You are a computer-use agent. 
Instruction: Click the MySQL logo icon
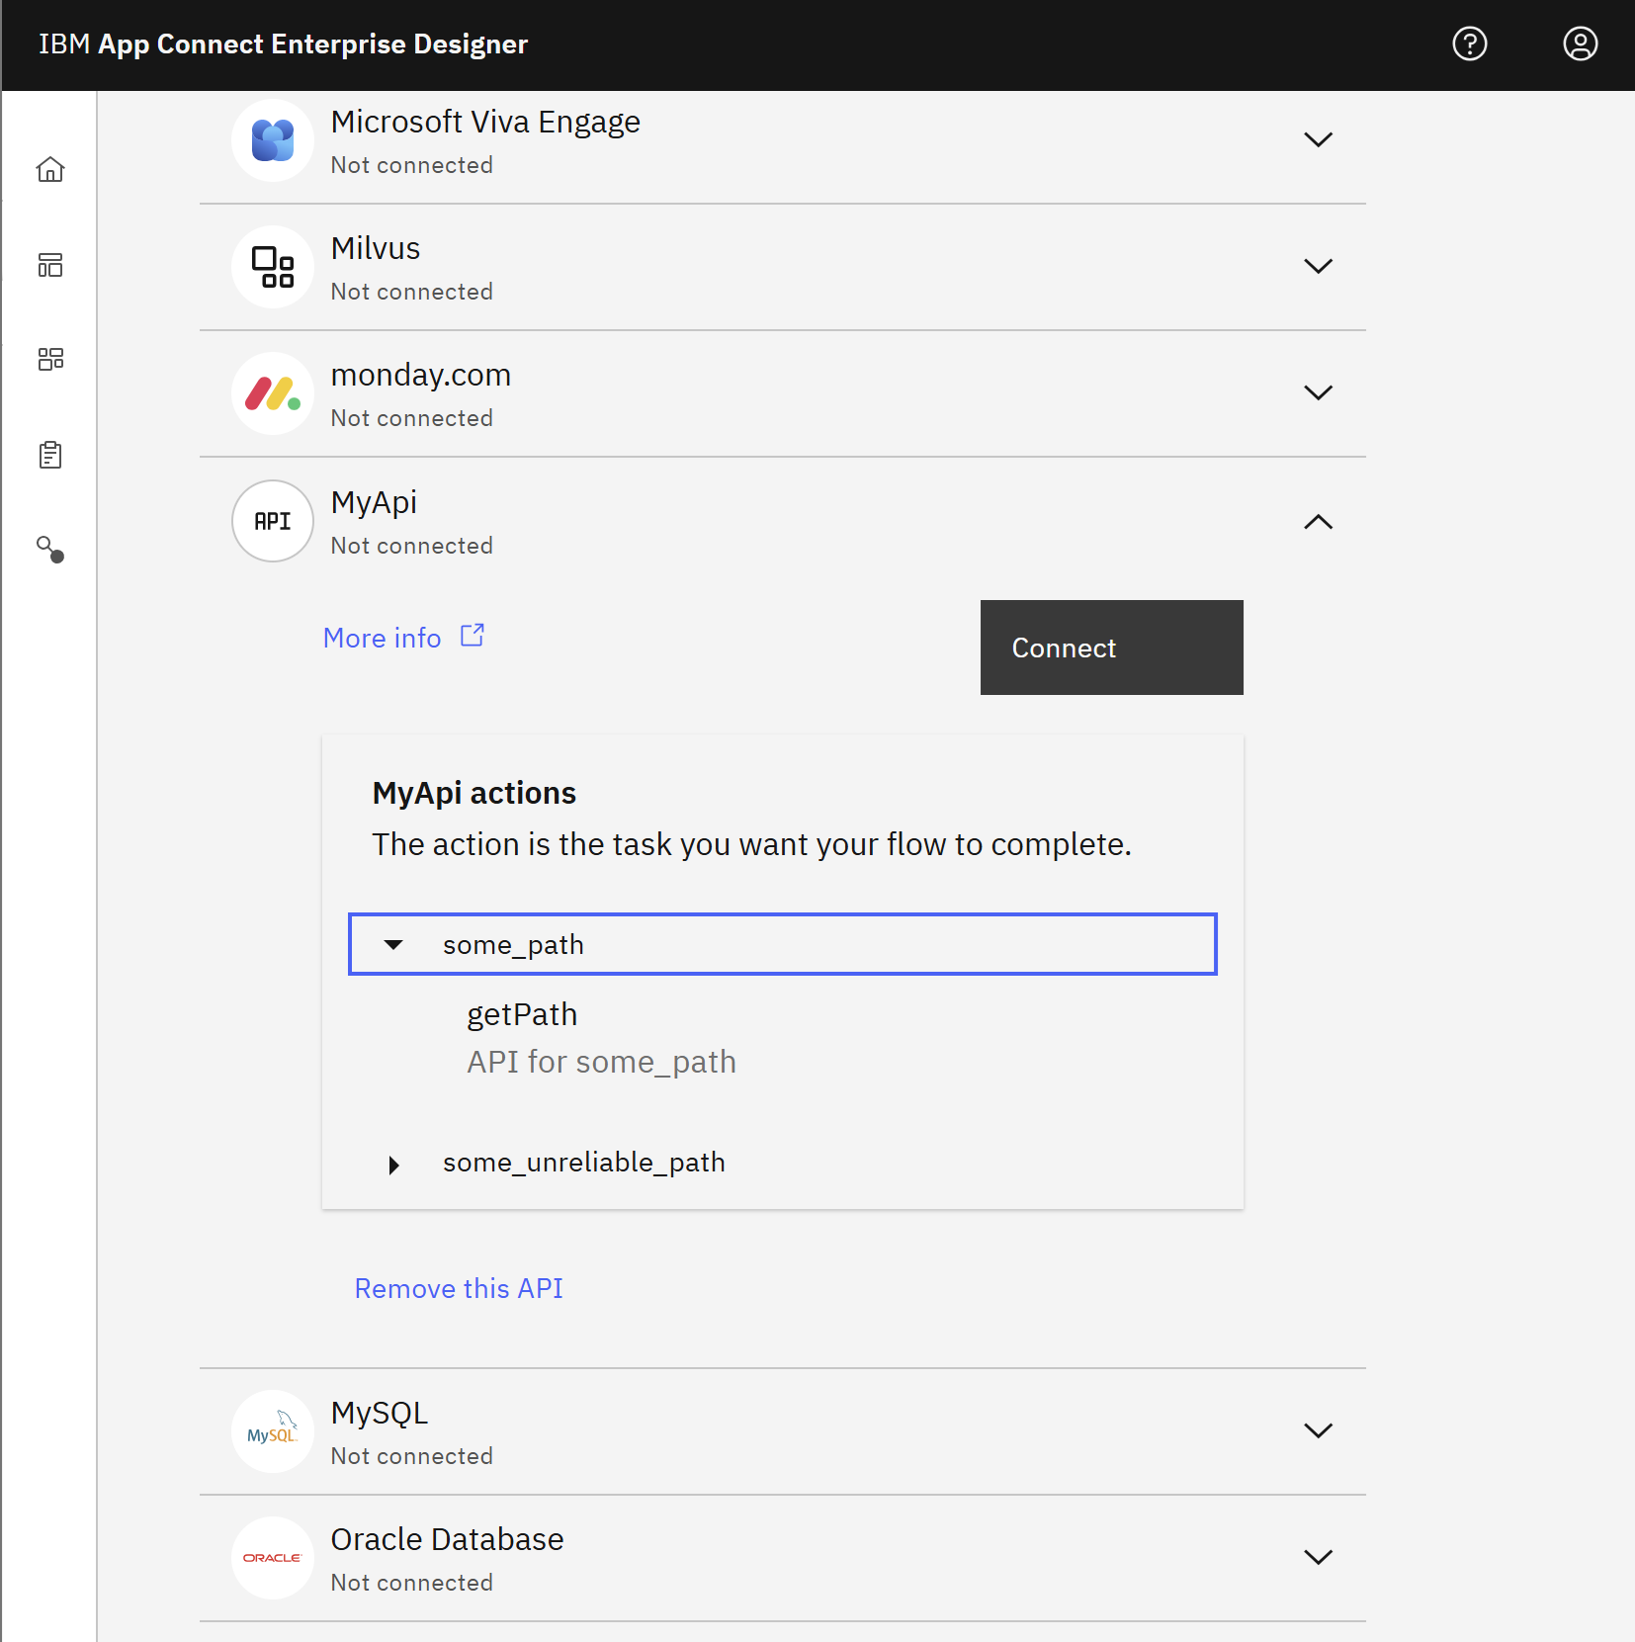273,1431
